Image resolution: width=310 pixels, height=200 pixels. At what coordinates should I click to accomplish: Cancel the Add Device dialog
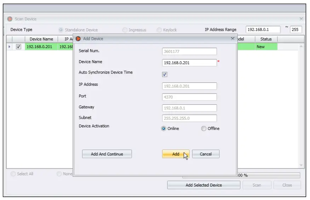(x=206, y=154)
